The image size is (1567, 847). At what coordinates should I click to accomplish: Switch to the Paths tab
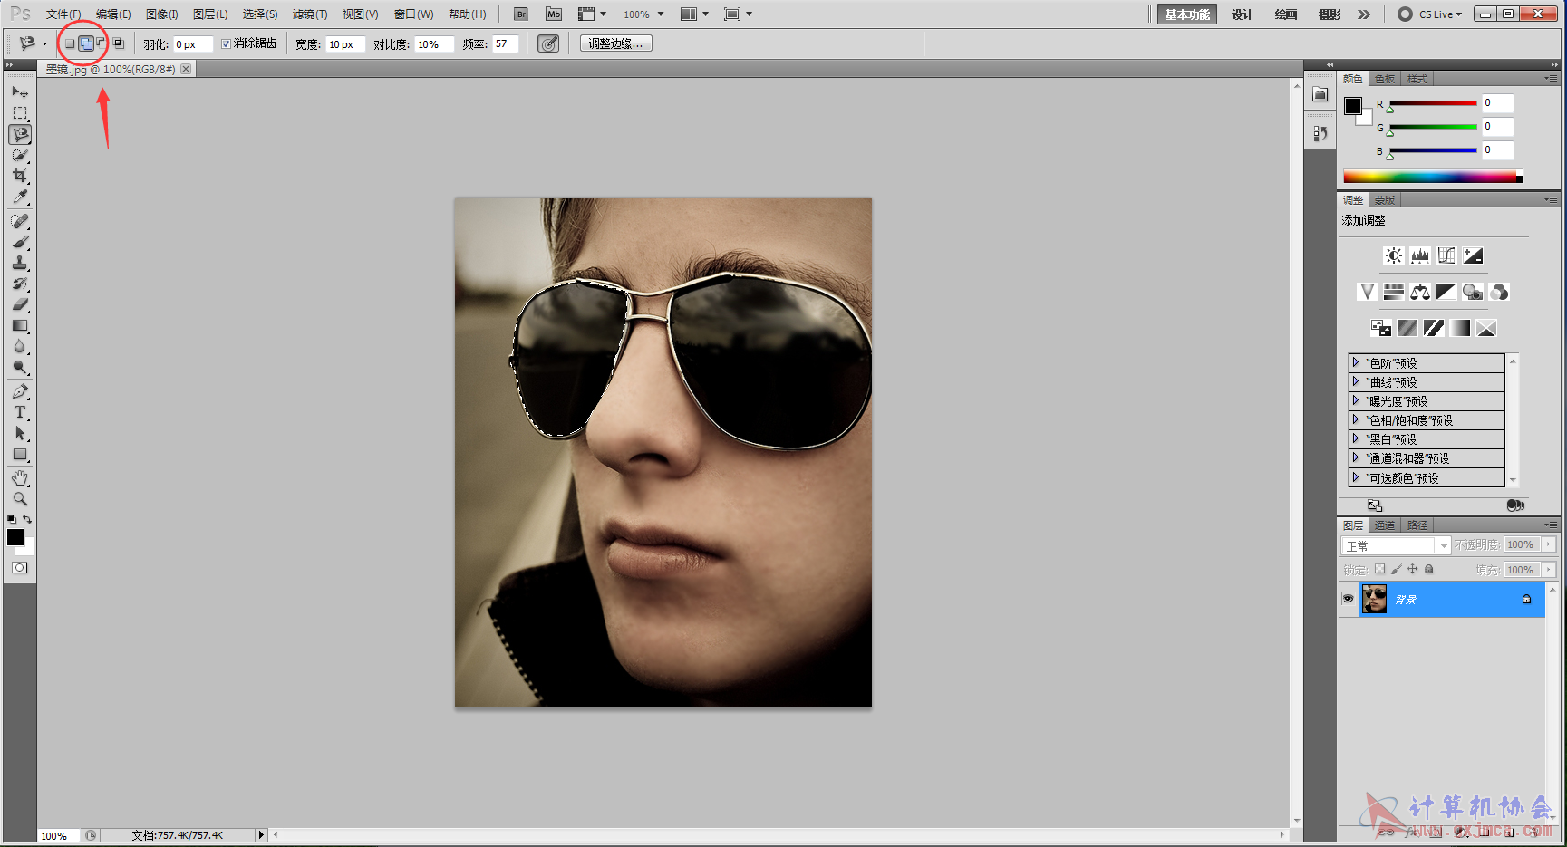[x=1417, y=525]
